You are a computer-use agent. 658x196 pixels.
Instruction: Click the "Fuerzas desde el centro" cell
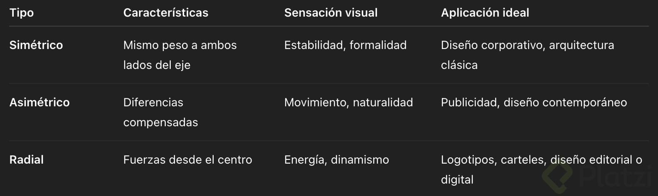pos(187,160)
